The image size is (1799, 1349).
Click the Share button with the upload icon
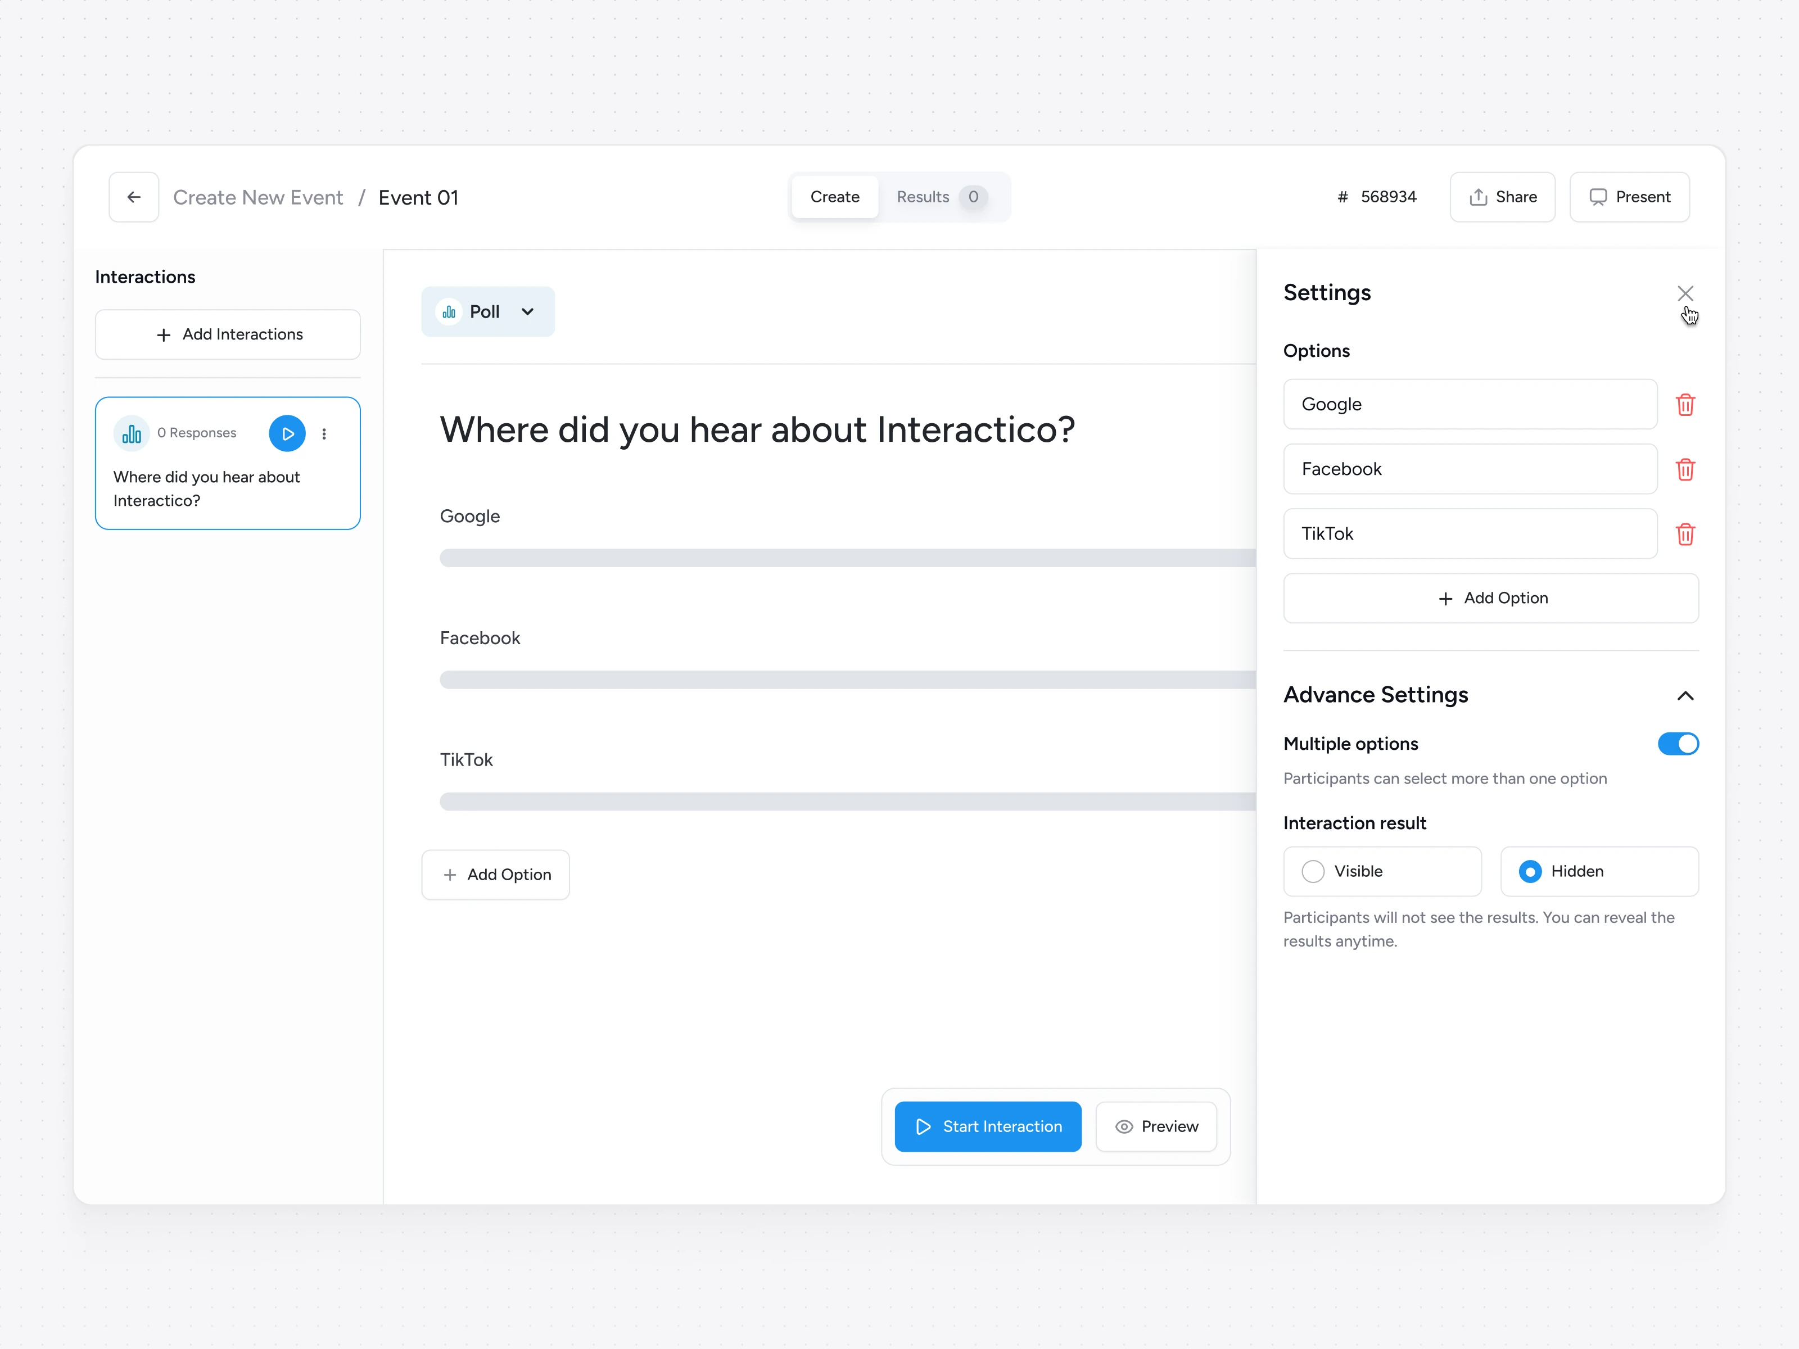pyautogui.click(x=1502, y=197)
